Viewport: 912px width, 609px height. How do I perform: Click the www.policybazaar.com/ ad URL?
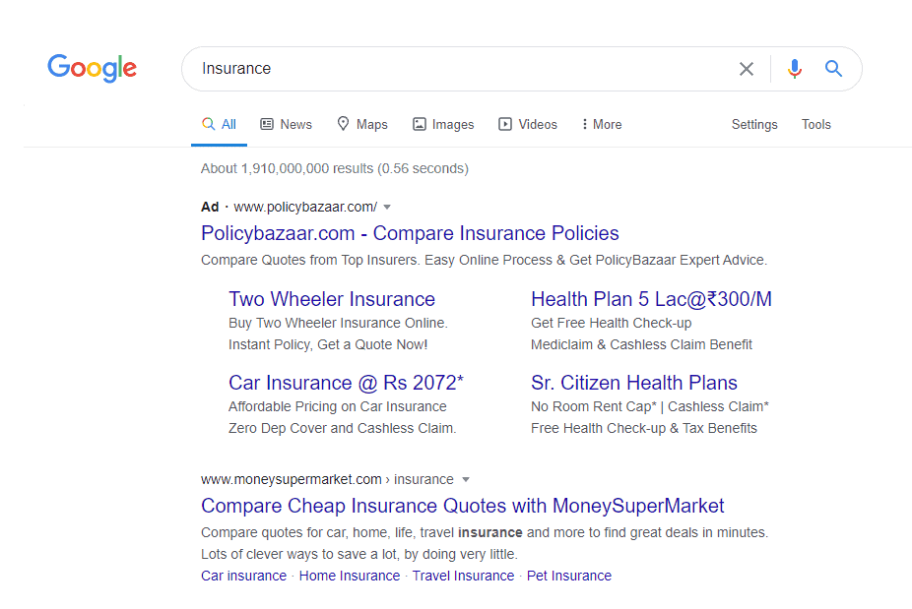point(305,207)
